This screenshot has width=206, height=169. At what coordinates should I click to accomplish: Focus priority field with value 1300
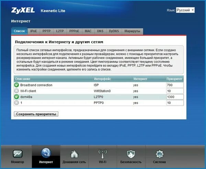(x=175, y=97)
